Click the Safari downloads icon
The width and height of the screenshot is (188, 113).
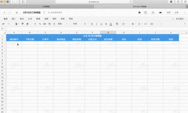171,2
